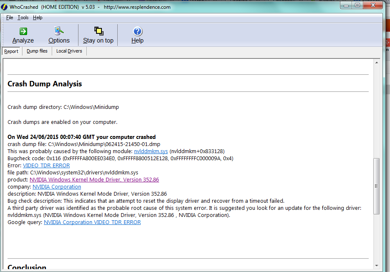Close the WhoCrashed window

coord(373,5)
